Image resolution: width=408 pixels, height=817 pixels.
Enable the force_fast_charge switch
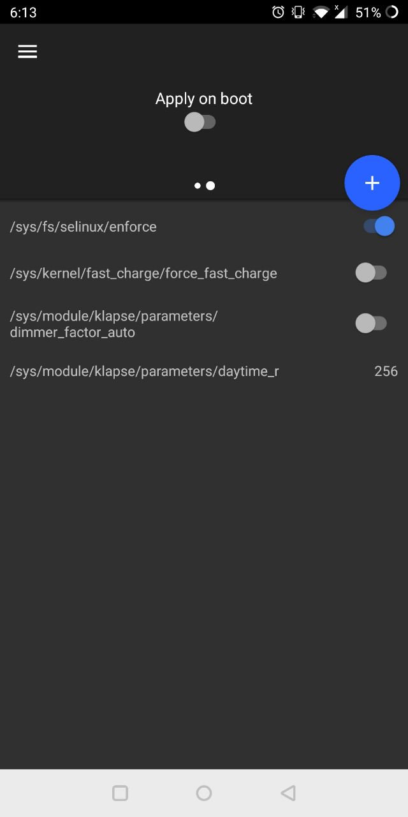pyautogui.click(x=371, y=273)
